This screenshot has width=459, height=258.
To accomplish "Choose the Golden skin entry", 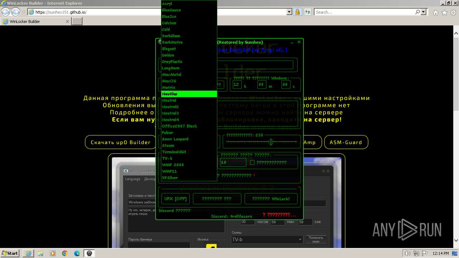I will [189, 55].
